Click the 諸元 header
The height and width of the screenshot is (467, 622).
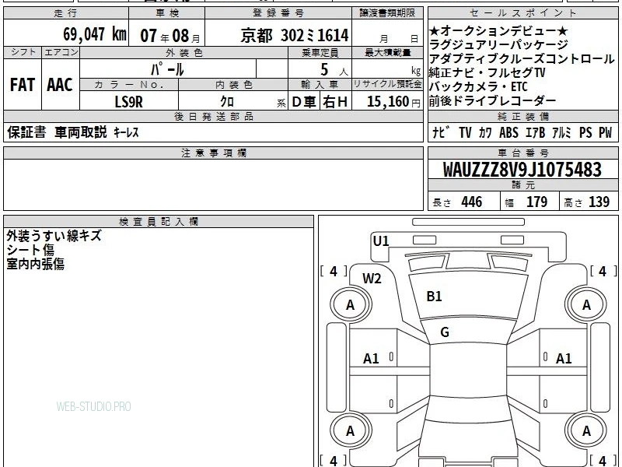tap(522, 185)
